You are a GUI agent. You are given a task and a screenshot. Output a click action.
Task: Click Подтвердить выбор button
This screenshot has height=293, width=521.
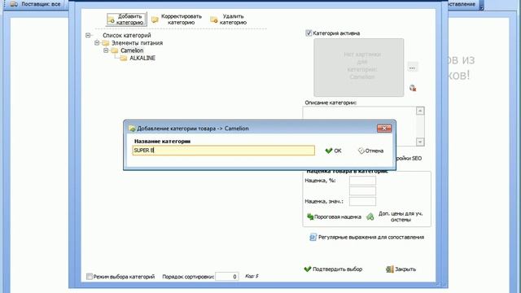coord(333,269)
